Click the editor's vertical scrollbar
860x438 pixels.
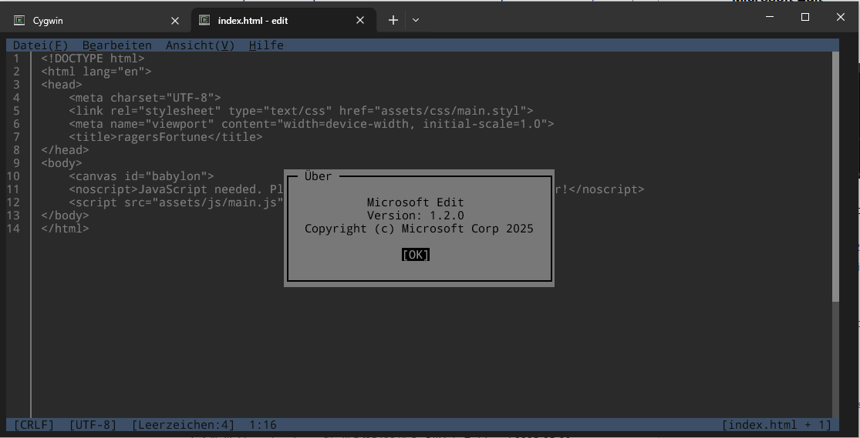click(835, 177)
